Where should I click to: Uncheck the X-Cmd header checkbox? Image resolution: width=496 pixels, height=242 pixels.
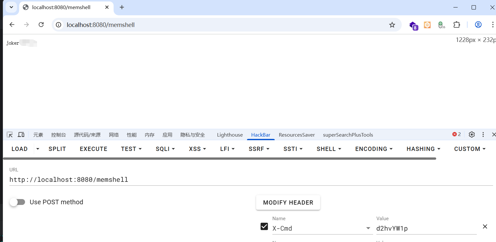(264, 227)
